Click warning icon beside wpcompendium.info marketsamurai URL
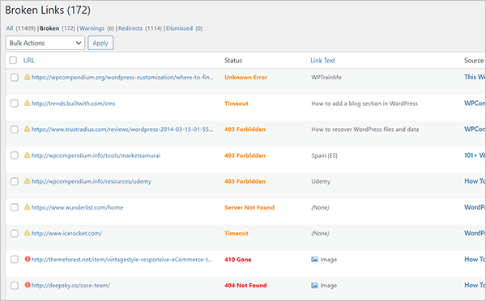486x301 pixels. pyautogui.click(x=28, y=155)
